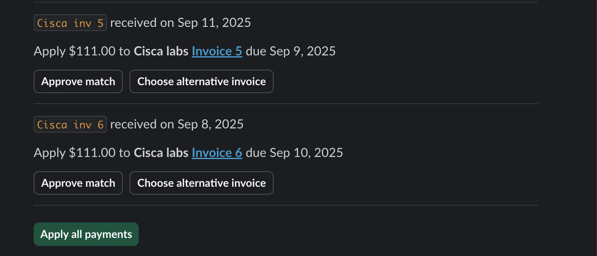Click the due Sep 10, 2025 date

(x=294, y=153)
